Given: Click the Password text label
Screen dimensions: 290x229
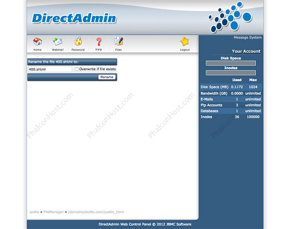Looking at the screenshot, I should click(x=78, y=50).
